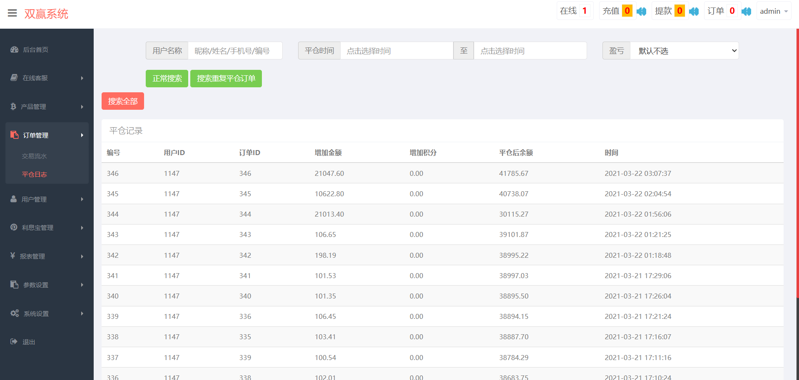Expand the 用户管理 submenu arrow
Screen dimensions: 799x380
[x=82, y=199]
